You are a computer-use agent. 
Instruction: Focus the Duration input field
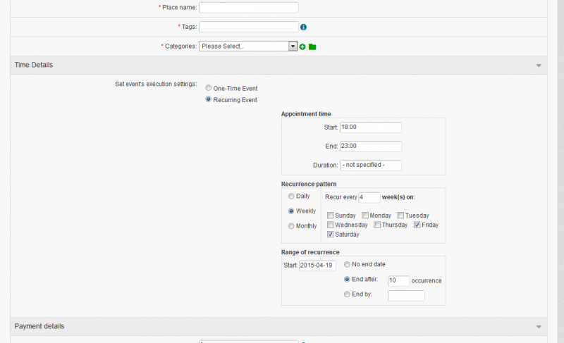click(x=370, y=166)
